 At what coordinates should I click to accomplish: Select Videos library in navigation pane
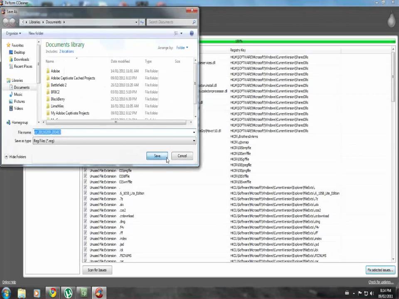16,108
